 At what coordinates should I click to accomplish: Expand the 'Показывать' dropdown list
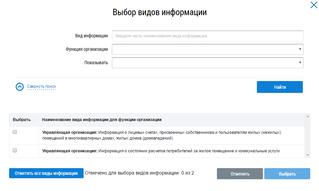coord(208,63)
